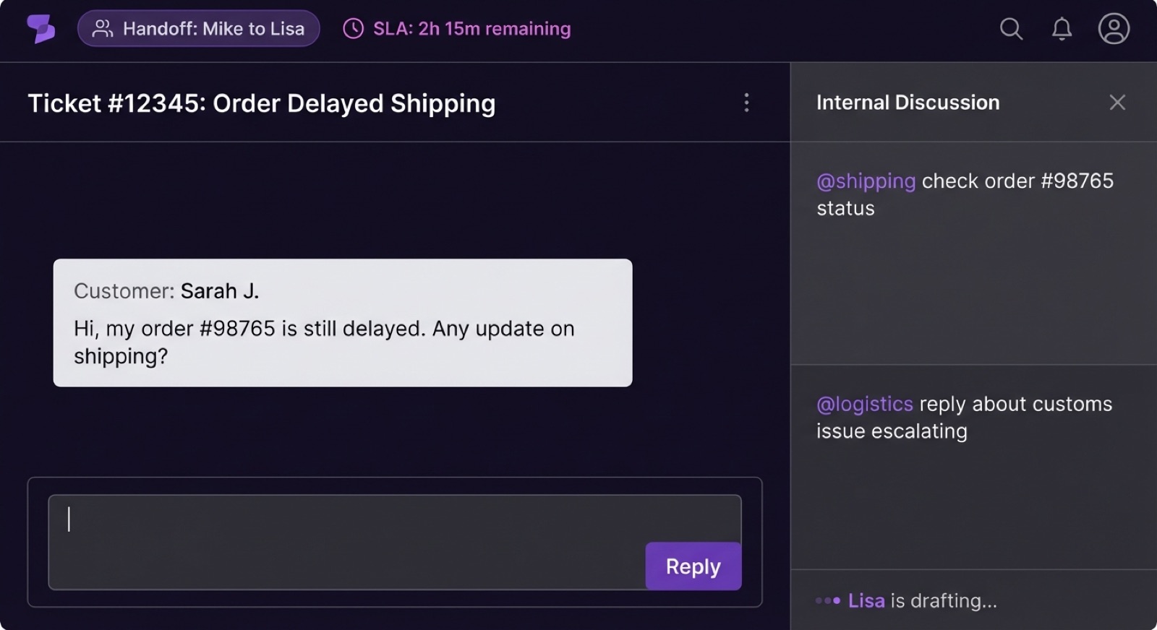Viewport: 1157px width, 630px height.
Task: Click the @shipping mention
Action: point(866,181)
